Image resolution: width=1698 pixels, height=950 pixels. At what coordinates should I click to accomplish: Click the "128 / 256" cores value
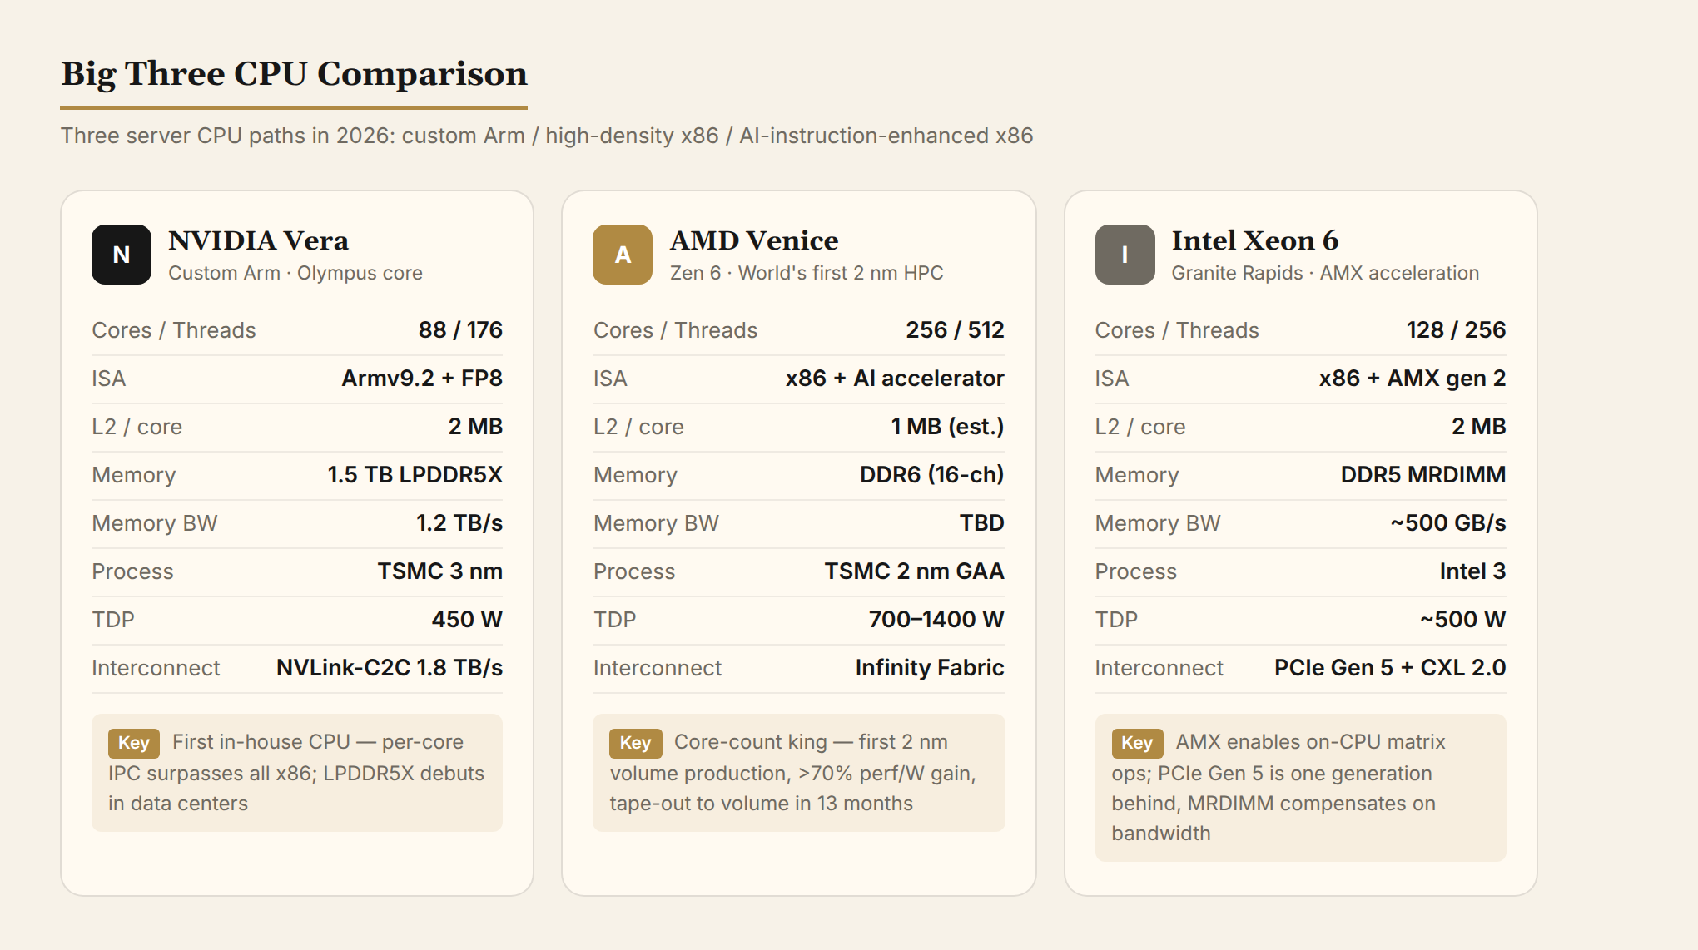1457,330
